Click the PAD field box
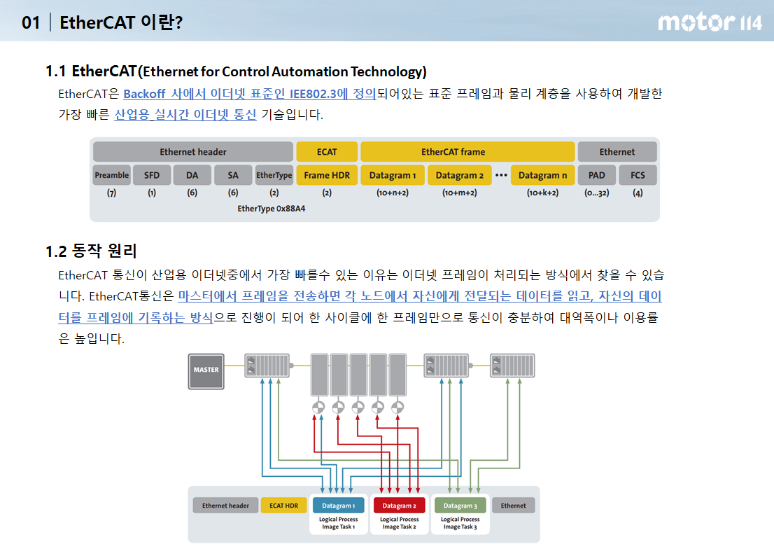Screen dimensions: 774x556 point(597,175)
